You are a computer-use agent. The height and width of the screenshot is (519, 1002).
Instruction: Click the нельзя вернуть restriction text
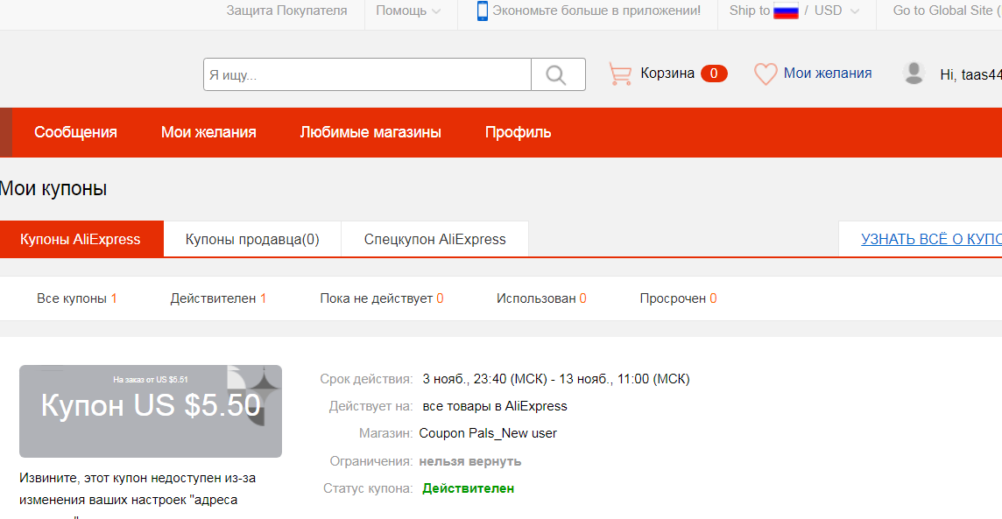pos(470,461)
